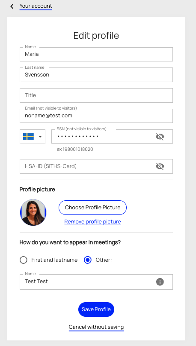Click the Last name field with Svensson
The image size is (196, 346).
point(96,75)
